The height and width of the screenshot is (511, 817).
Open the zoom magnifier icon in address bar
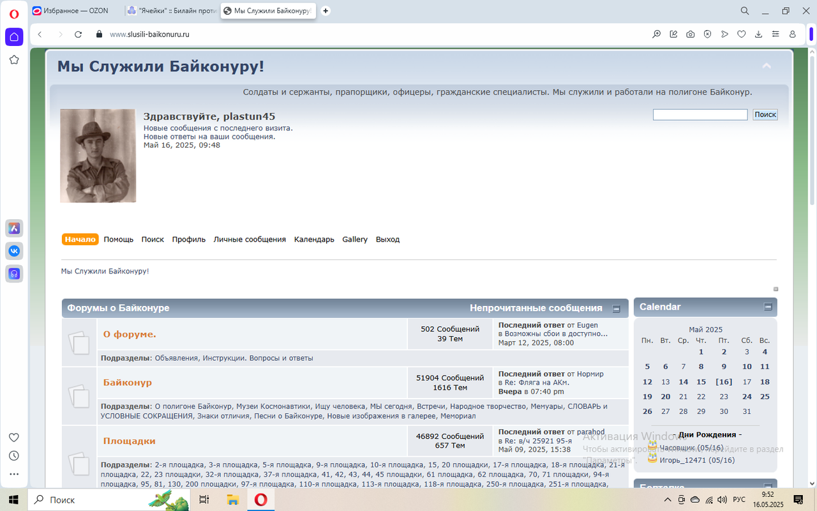click(x=656, y=34)
